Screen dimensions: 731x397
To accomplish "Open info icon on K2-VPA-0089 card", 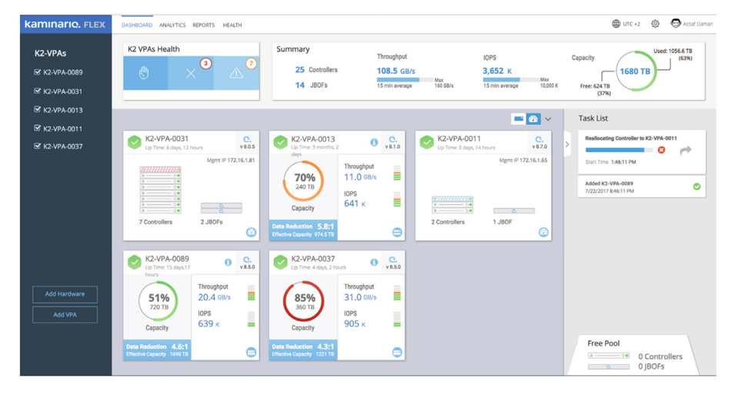I will tap(228, 263).
